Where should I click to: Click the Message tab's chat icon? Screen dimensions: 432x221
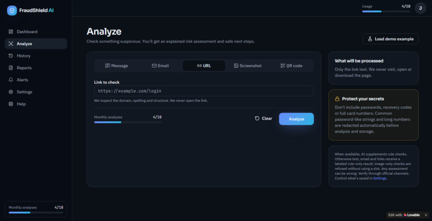(107, 66)
